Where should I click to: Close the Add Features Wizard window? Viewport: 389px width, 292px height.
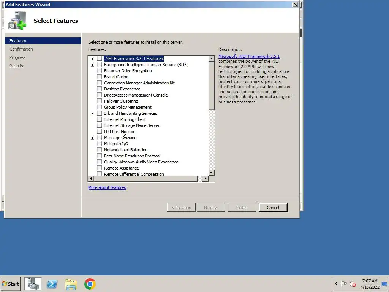coord(295,4)
